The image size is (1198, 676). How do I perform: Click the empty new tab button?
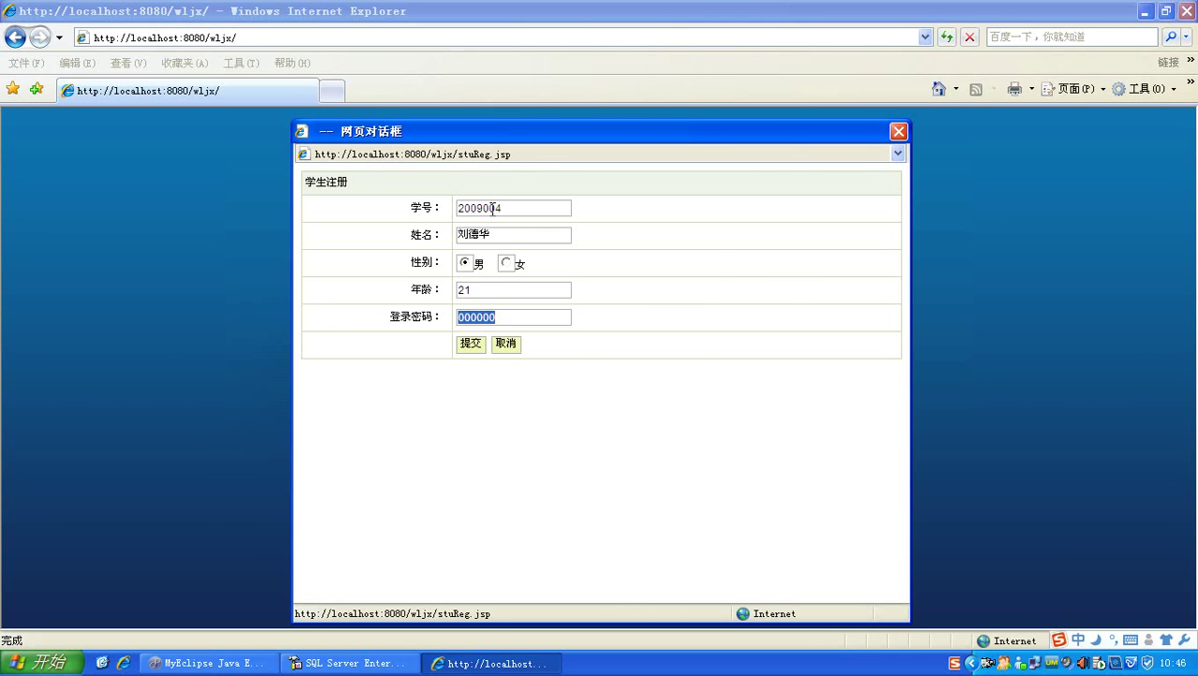tap(332, 91)
